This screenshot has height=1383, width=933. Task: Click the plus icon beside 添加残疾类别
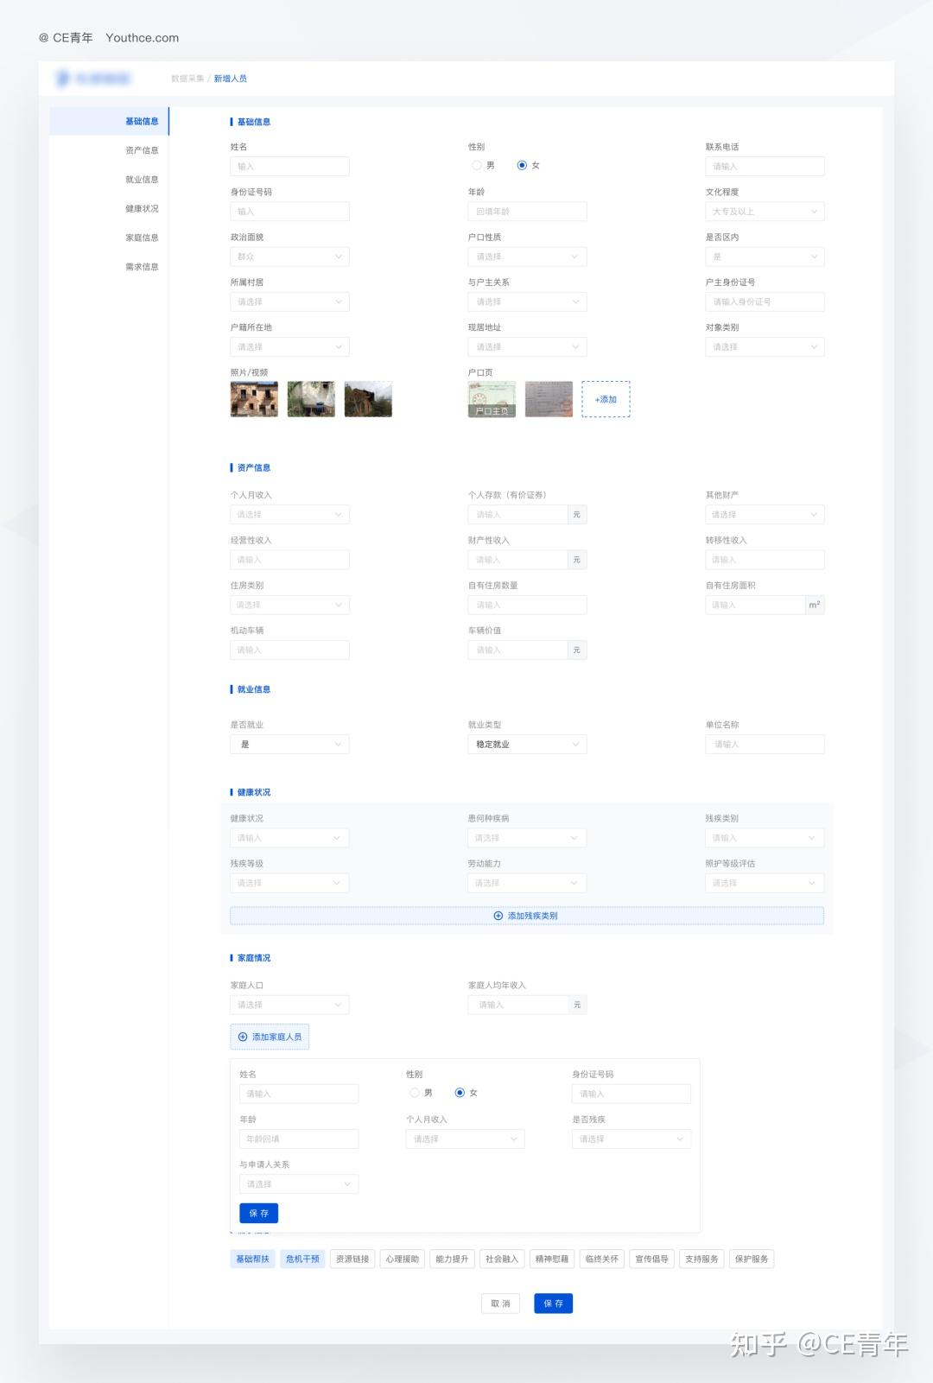click(498, 916)
